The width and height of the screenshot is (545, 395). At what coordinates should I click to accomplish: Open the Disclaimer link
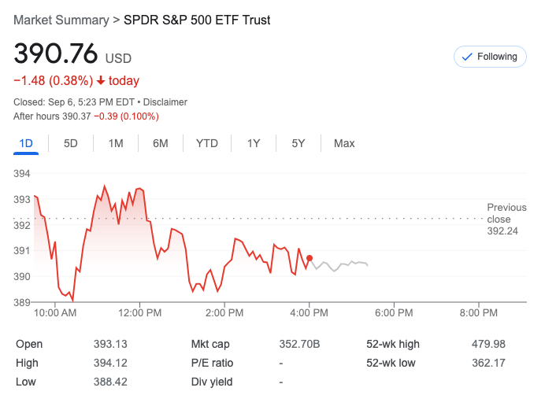click(165, 102)
